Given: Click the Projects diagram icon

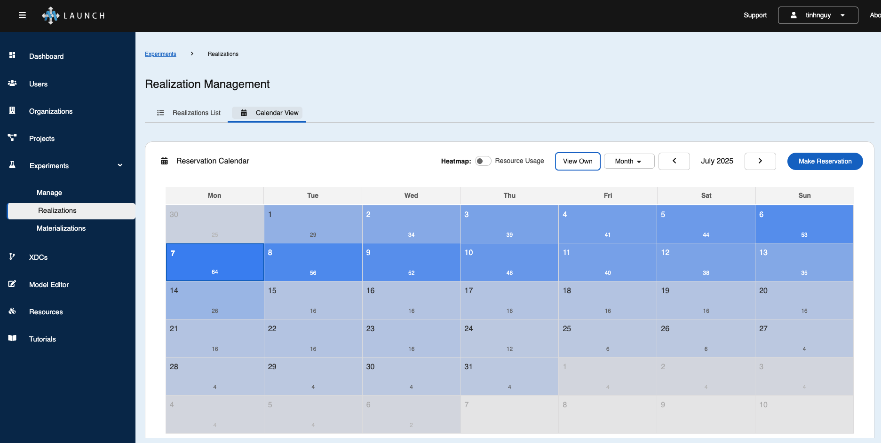Looking at the screenshot, I should [12, 138].
